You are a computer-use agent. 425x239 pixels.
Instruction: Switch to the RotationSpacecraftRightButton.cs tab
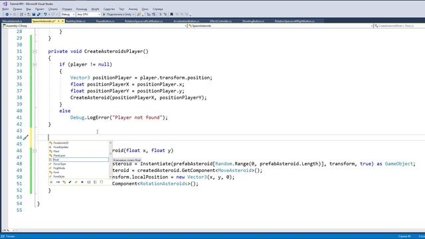click(295, 21)
